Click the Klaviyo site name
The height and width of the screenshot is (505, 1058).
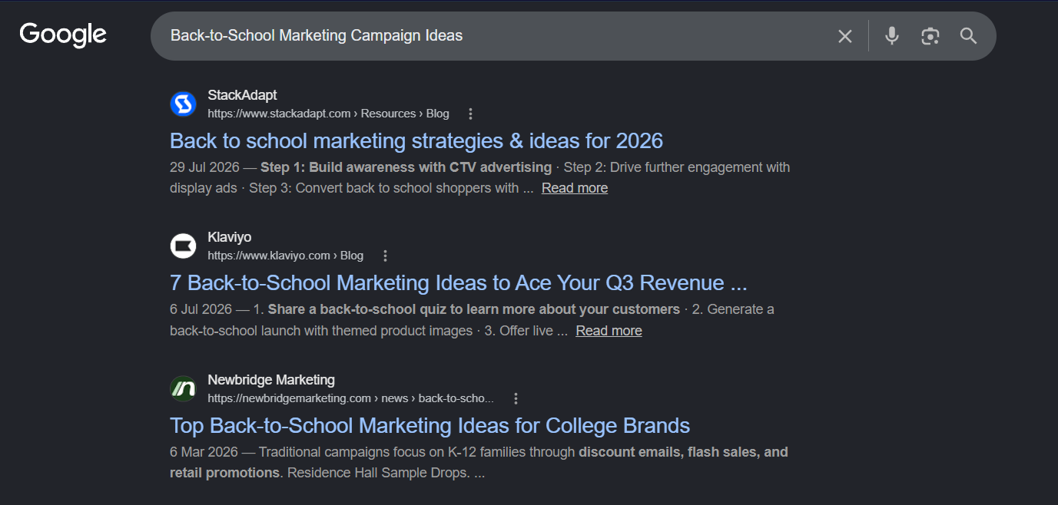point(229,237)
